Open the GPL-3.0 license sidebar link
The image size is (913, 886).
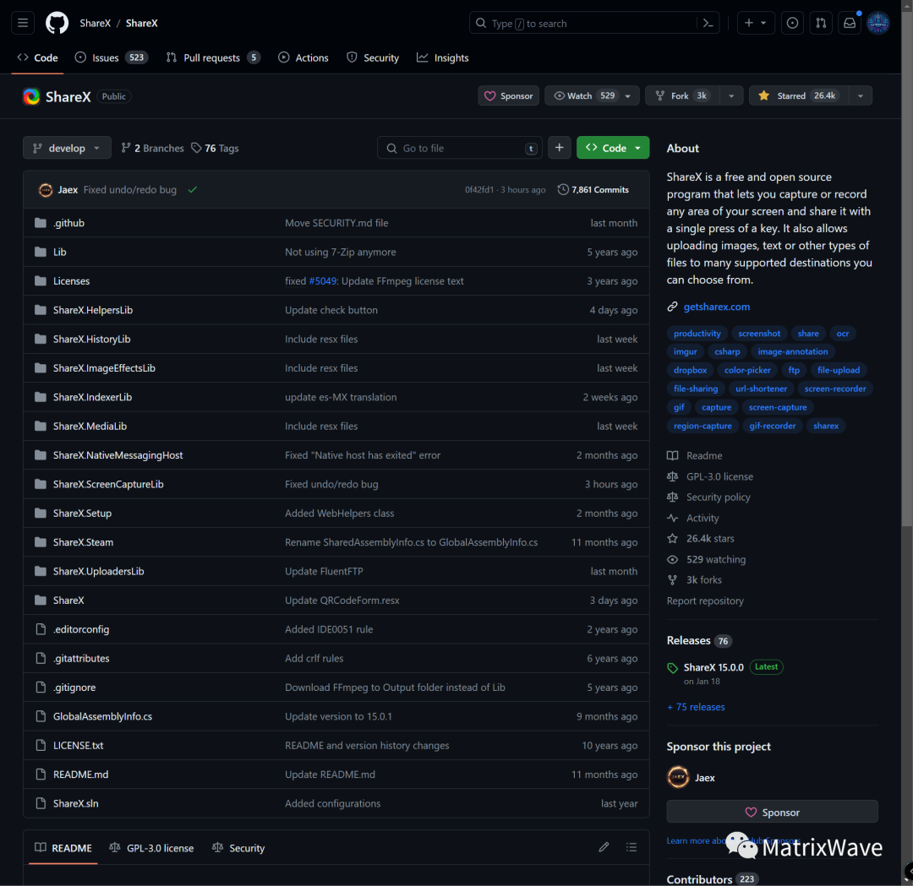coord(719,476)
